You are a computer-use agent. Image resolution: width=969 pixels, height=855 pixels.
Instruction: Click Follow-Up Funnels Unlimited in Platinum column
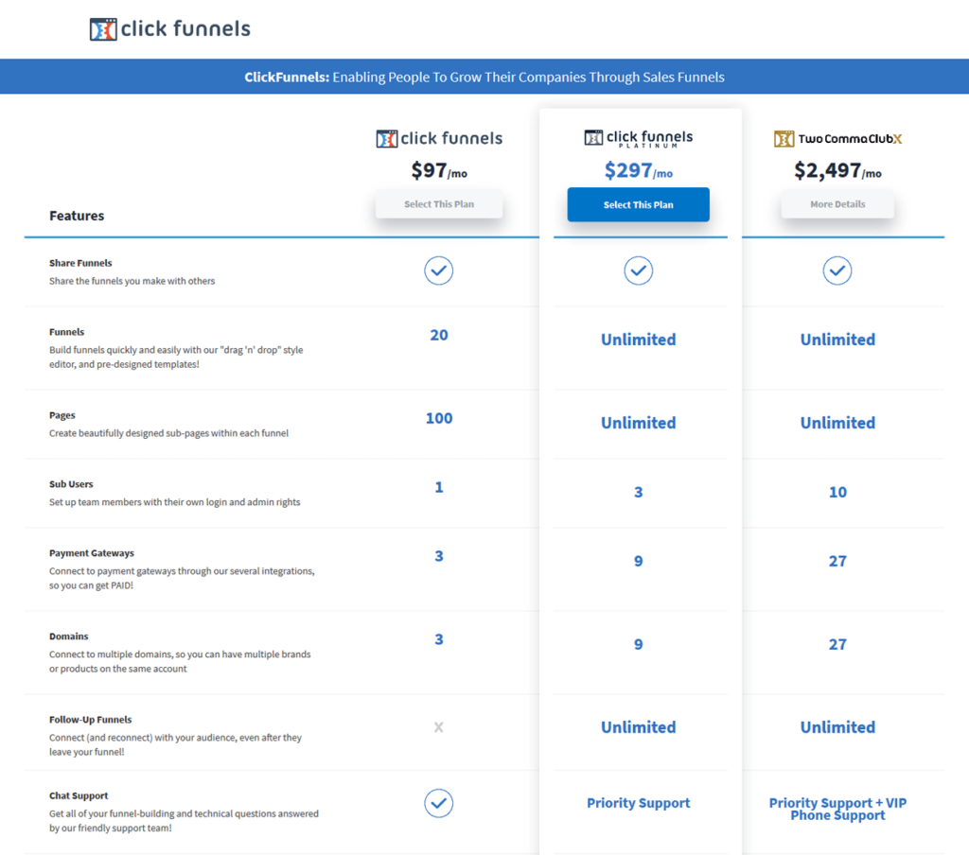coord(639,727)
